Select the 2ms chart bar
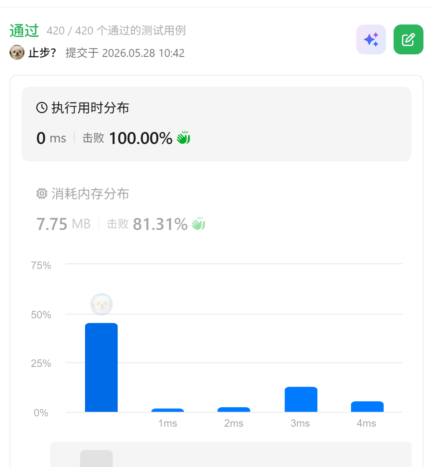433x467 pixels. [x=234, y=410]
